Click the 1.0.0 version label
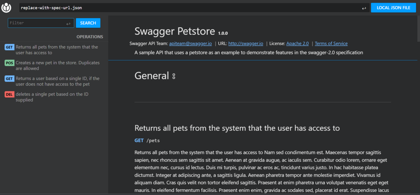This screenshot has height=195, width=420. [223, 34]
